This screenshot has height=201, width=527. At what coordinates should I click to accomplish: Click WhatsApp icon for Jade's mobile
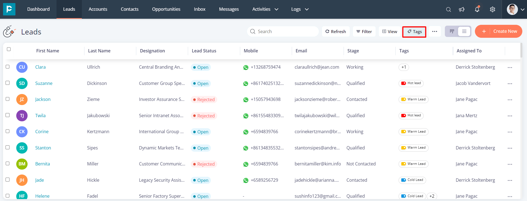coord(246,180)
